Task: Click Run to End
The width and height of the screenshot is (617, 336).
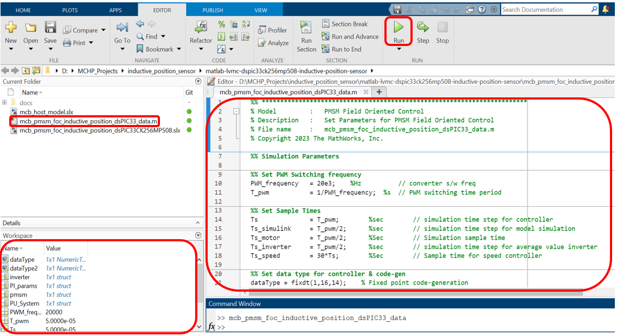Action: click(x=341, y=49)
